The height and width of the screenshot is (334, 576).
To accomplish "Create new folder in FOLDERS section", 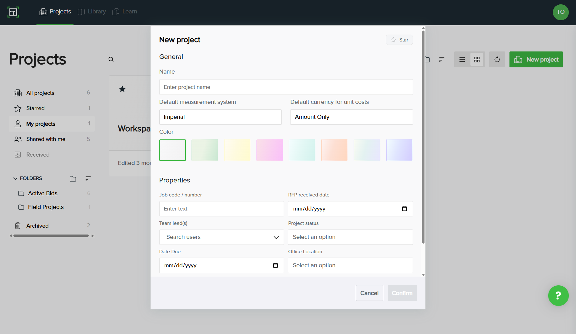I will tap(73, 179).
